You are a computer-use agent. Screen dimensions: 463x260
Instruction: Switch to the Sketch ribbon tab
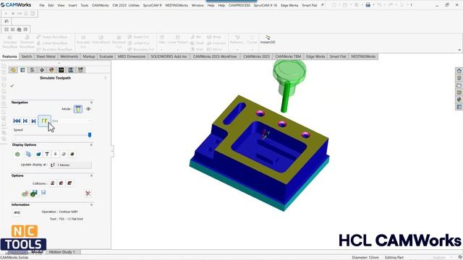pos(27,56)
